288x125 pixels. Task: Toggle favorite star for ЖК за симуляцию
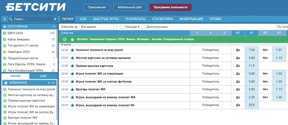point(72,74)
